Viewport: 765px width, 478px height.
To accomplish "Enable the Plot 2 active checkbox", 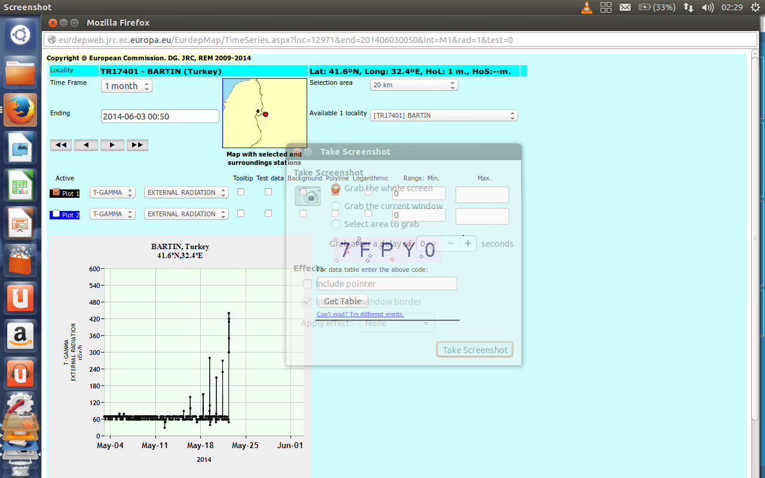I will [x=56, y=214].
